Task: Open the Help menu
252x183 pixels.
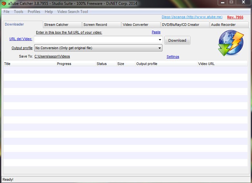Action: [x=49, y=12]
